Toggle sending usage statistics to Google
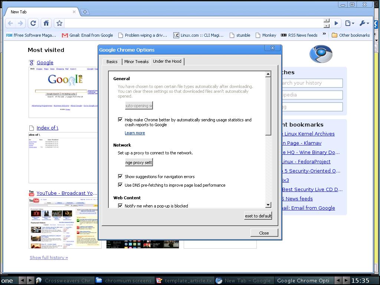This screenshot has height=285, width=380. point(120,119)
